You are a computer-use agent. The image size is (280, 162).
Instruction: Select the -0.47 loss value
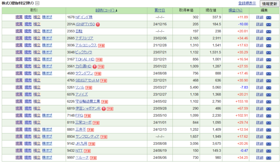point(244,151)
